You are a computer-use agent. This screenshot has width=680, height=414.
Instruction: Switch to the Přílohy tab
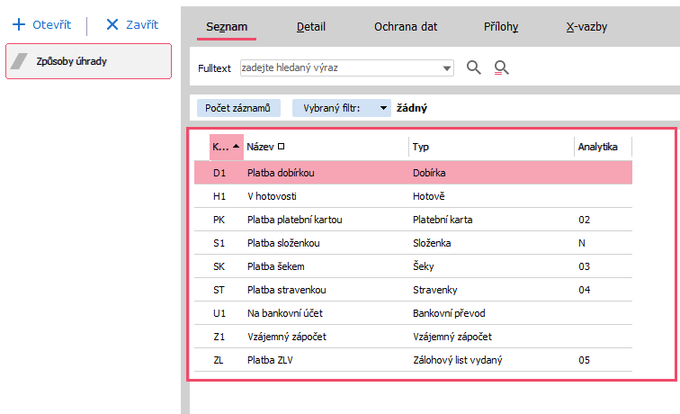coord(501,27)
